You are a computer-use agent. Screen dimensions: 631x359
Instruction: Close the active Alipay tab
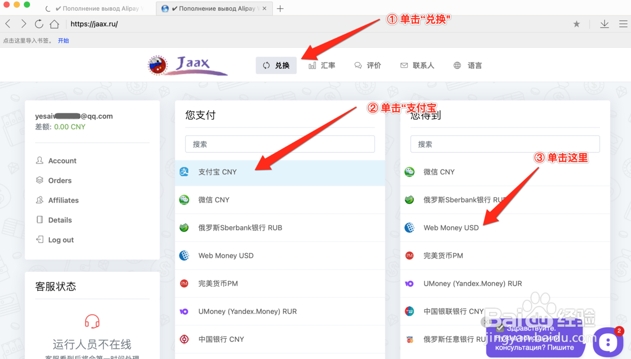pyautogui.click(x=264, y=8)
